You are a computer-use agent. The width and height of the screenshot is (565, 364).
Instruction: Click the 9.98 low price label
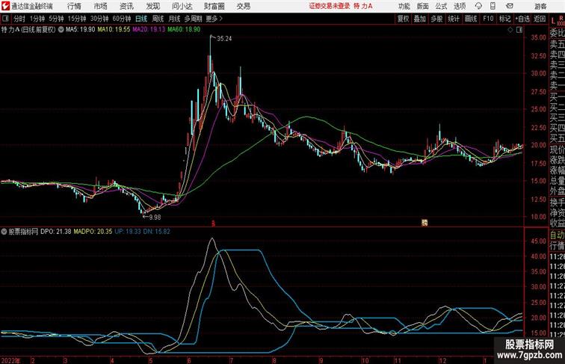point(155,217)
